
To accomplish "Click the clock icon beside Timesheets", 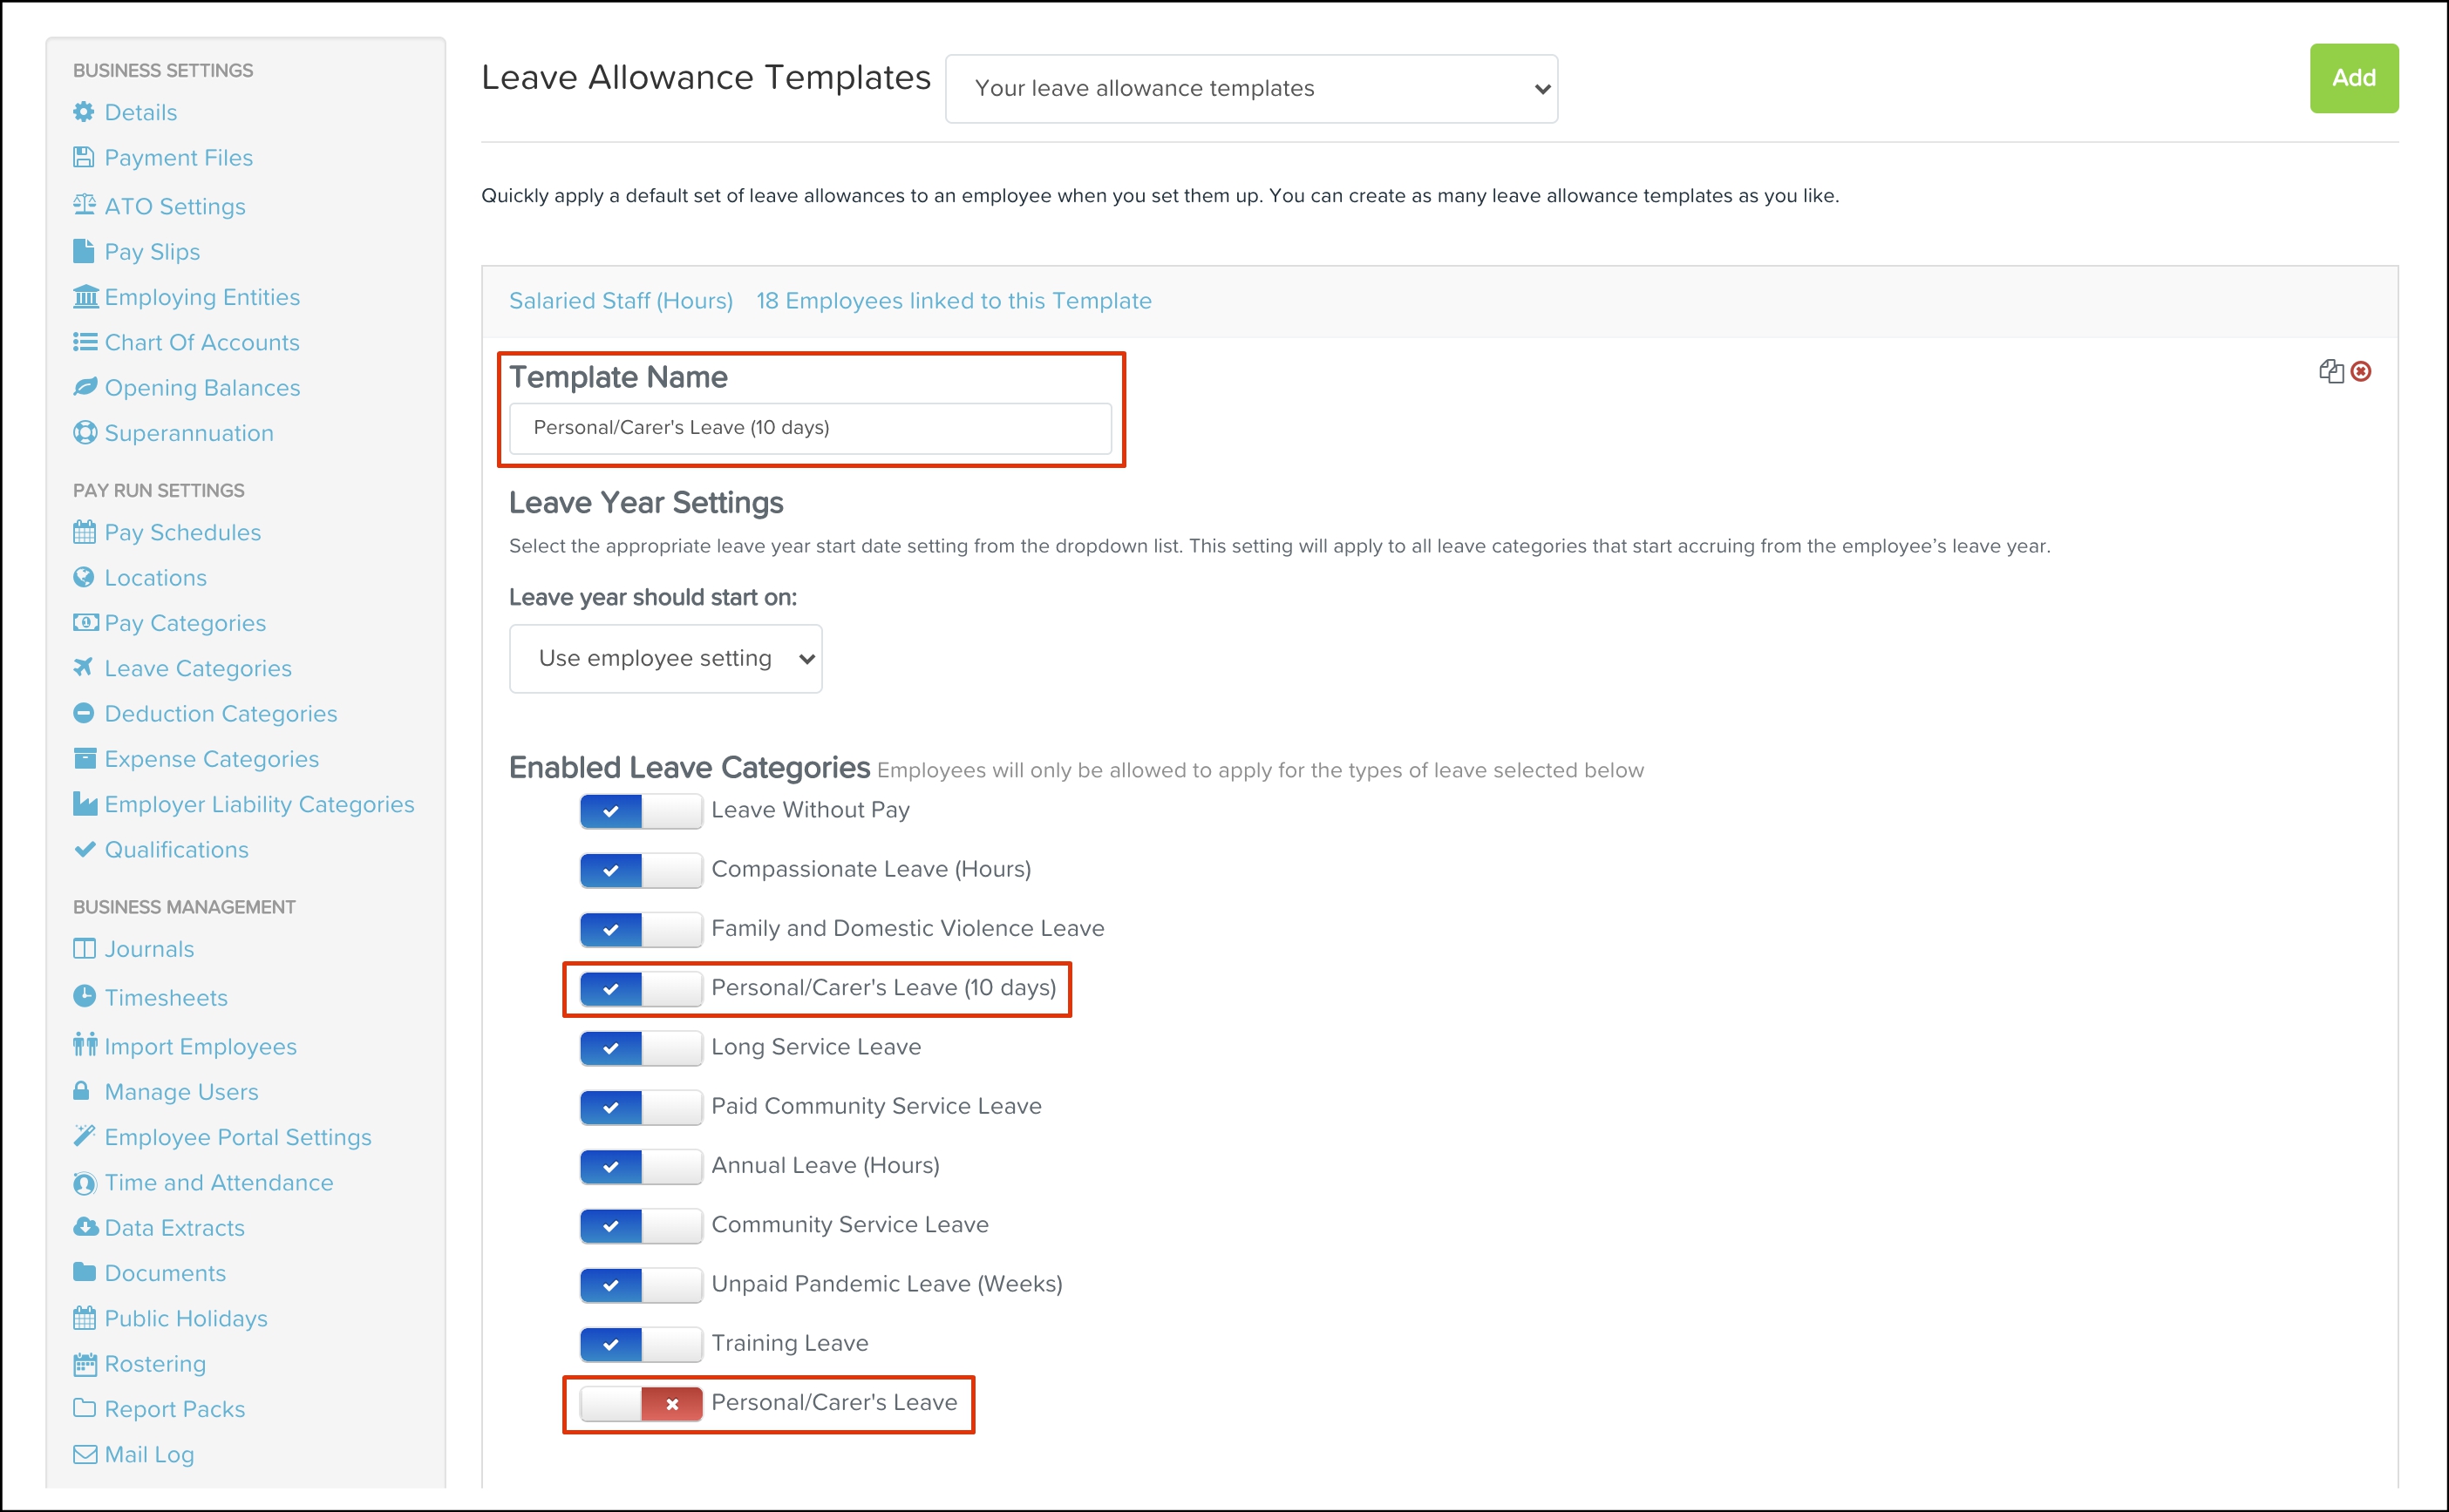I will click(84, 996).
